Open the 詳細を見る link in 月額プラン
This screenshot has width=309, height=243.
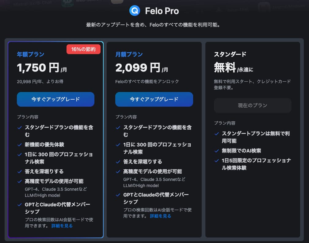tap(160, 216)
